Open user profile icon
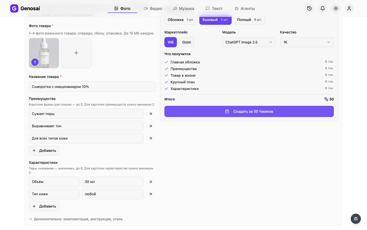 (349, 8)
